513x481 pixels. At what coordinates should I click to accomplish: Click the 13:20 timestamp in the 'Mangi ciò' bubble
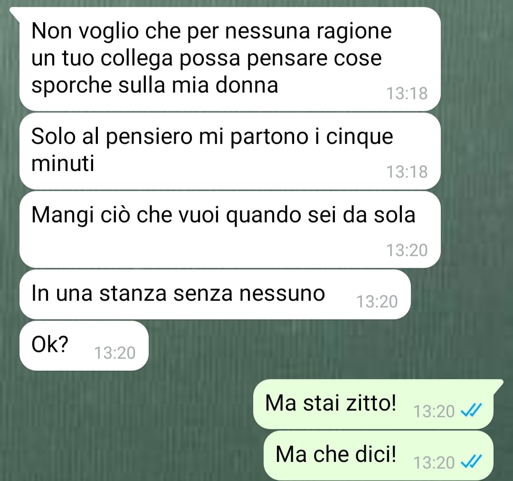(x=407, y=250)
